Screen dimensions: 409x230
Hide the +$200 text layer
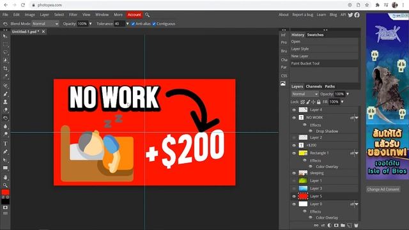[x=294, y=145]
